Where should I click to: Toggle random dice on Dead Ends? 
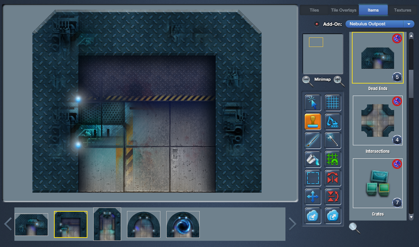coord(397,39)
